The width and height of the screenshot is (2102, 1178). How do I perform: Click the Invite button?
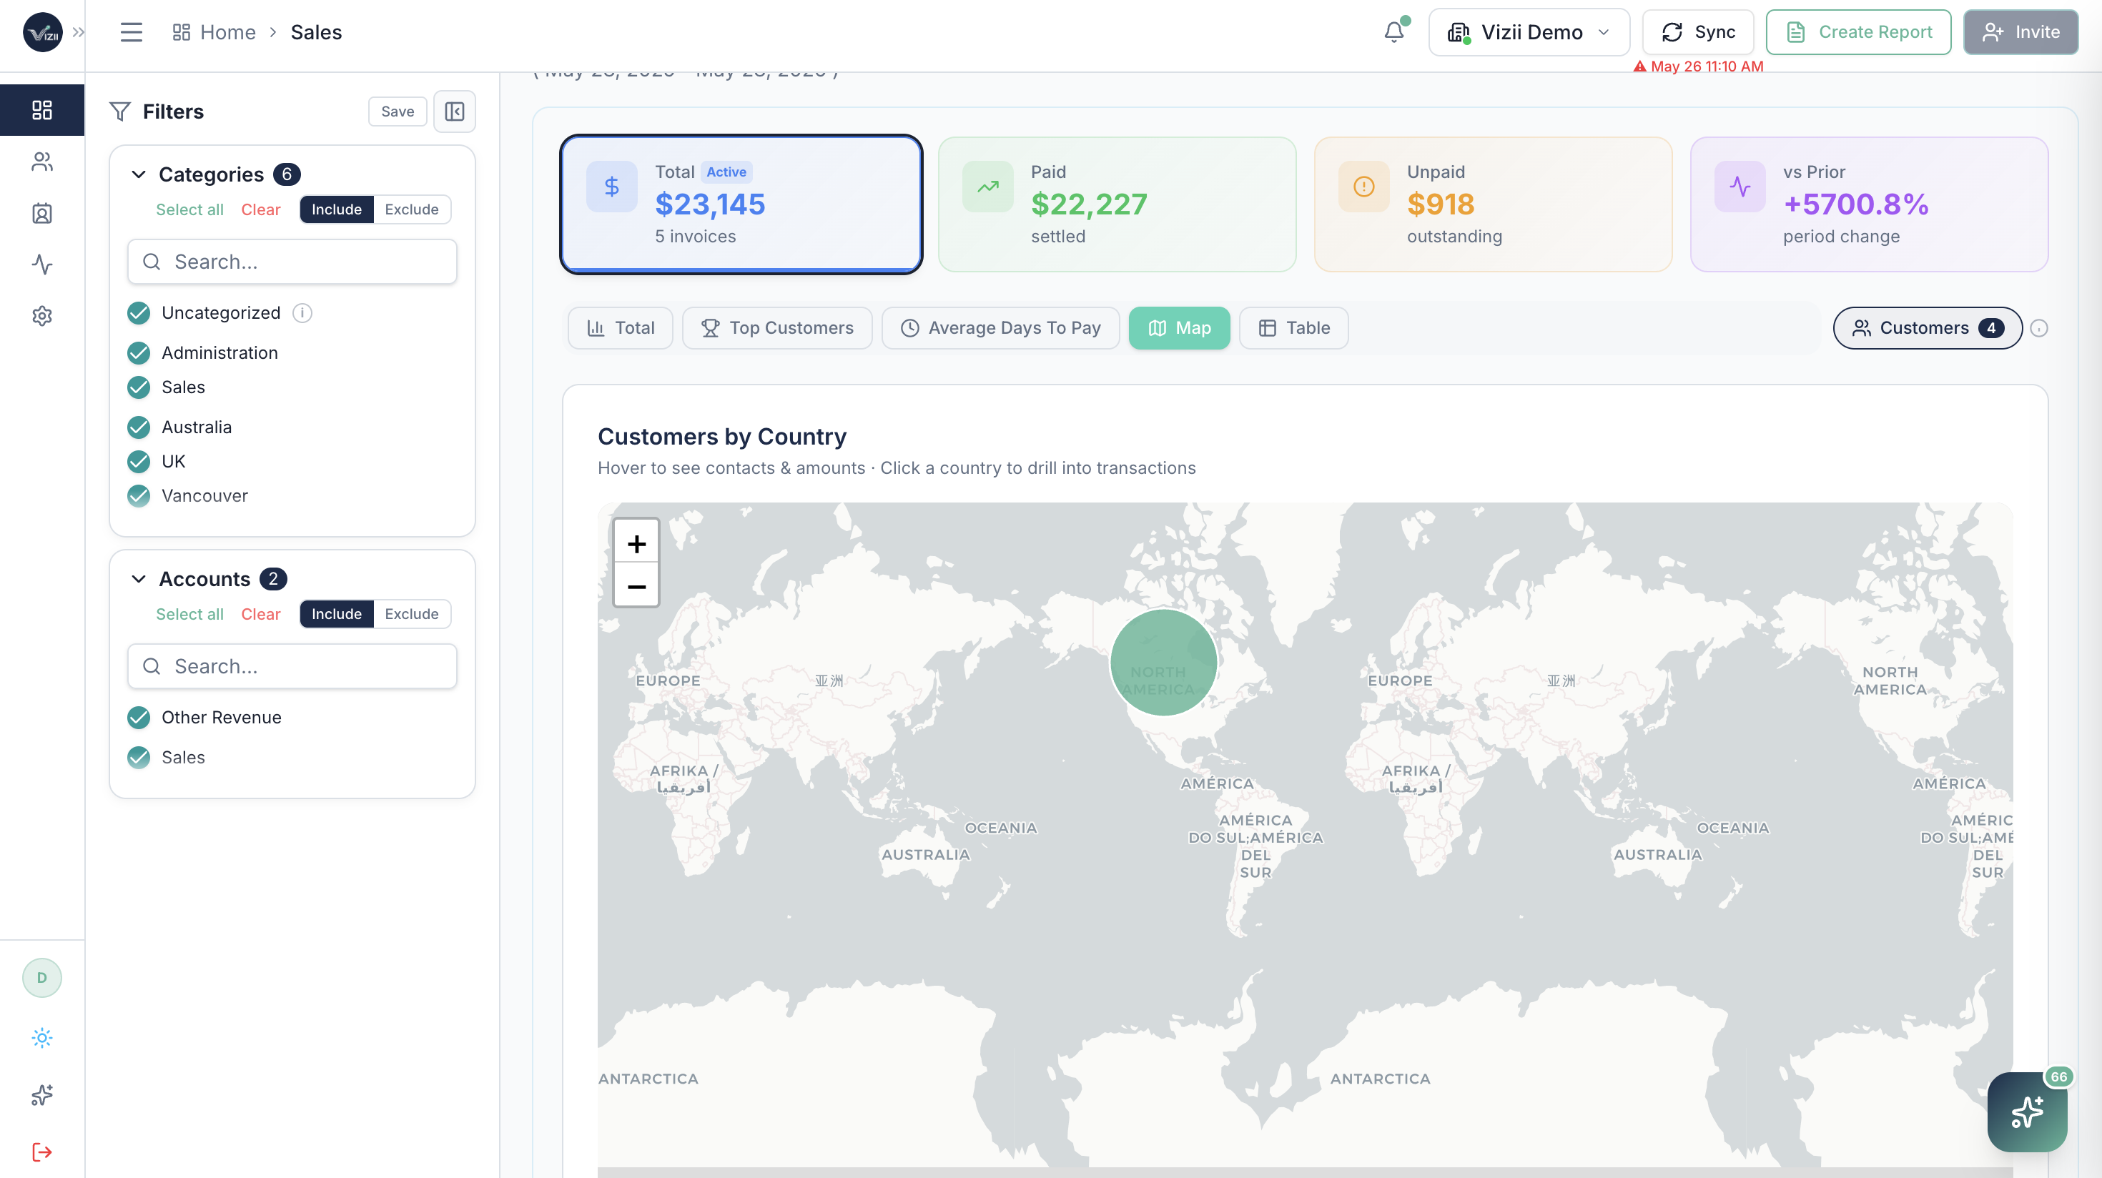(x=2020, y=33)
